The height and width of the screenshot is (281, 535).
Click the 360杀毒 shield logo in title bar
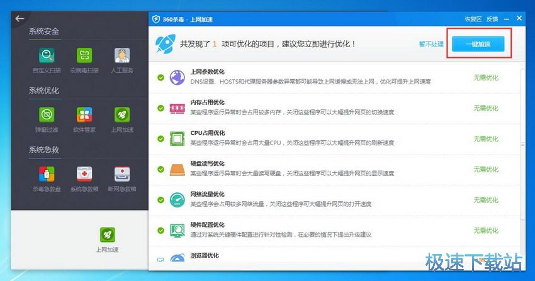[156, 19]
